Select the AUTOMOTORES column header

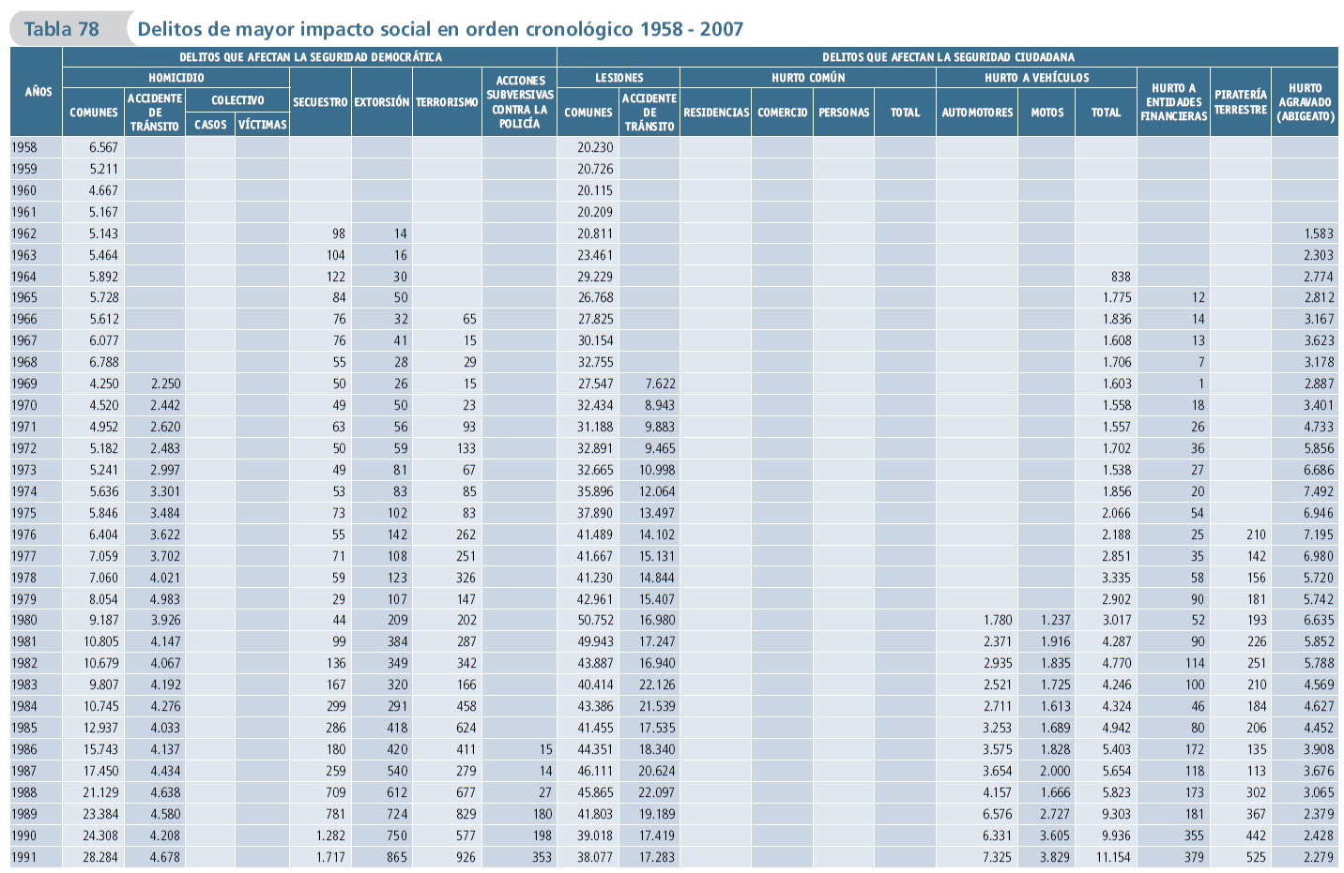point(977,113)
